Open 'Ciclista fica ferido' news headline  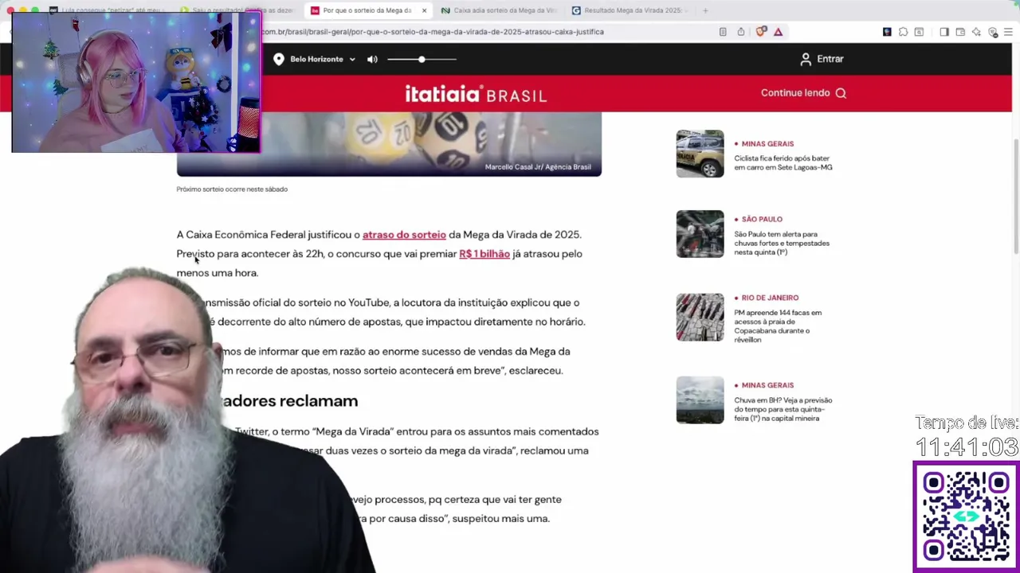(x=783, y=163)
